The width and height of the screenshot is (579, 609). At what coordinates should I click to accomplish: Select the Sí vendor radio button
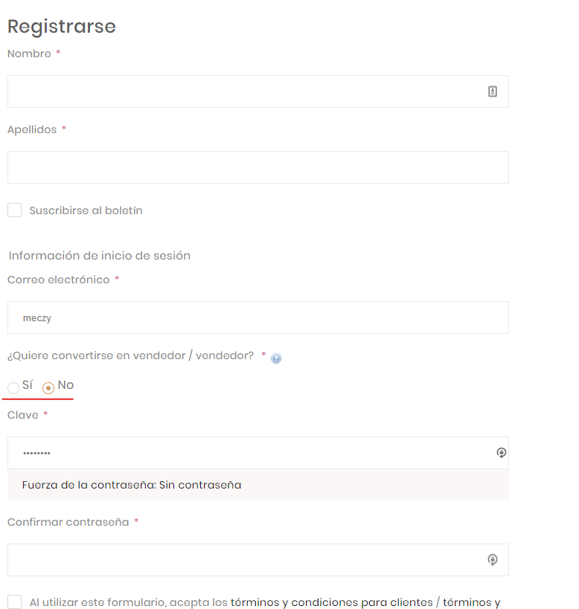tap(12, 387)
